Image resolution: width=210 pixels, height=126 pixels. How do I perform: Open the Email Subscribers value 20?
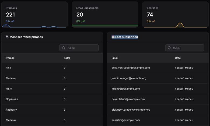pyautogui.click(x=80, y=15)
